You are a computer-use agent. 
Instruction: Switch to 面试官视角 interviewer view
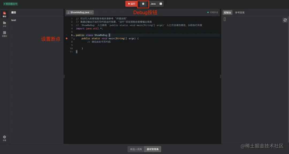(x=153, y=149)
